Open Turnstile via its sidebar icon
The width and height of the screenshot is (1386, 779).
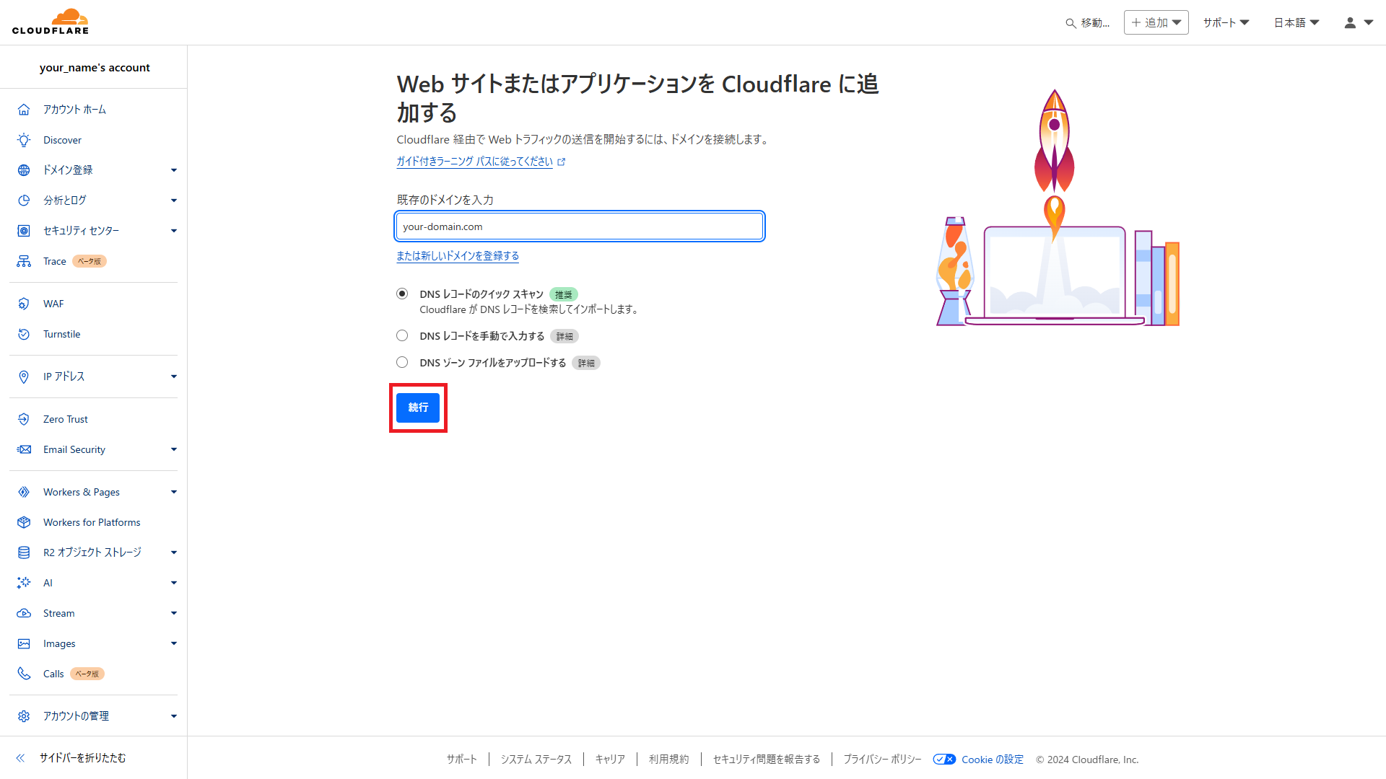tap(24, 333)
